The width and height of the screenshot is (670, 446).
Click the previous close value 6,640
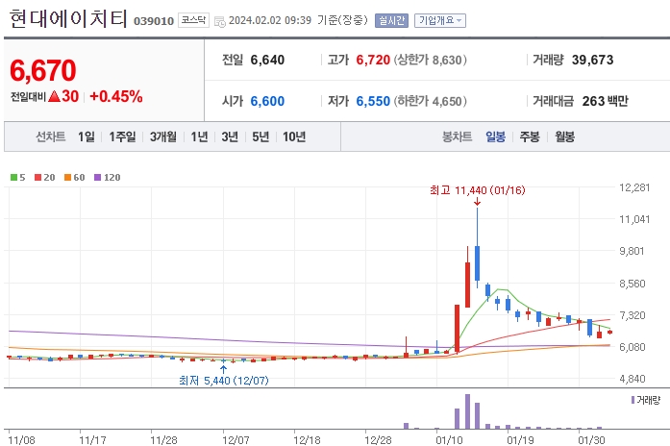[x=267, y=60]
